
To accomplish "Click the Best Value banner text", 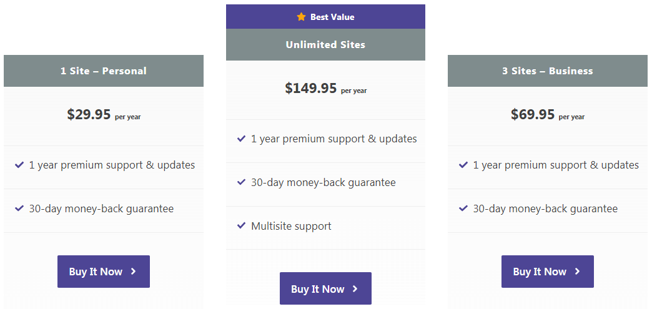I will click(x=332, y=17).
